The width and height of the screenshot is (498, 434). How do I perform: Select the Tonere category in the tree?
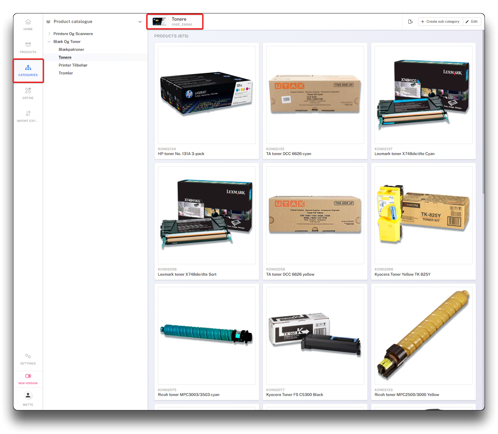click(x=65, y=57)
